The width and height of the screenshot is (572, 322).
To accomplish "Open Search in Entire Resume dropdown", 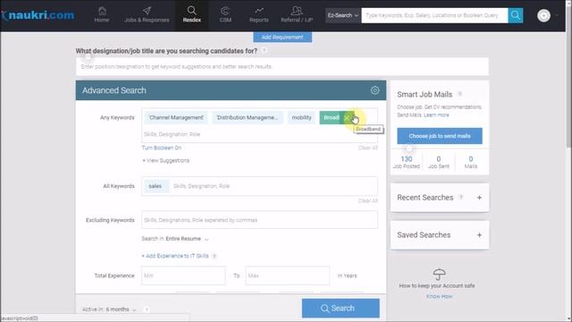I will 187,239.
